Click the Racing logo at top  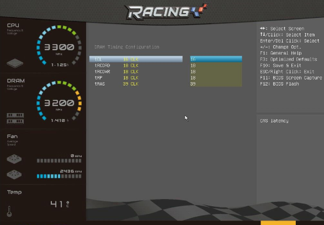pos(166,12)
